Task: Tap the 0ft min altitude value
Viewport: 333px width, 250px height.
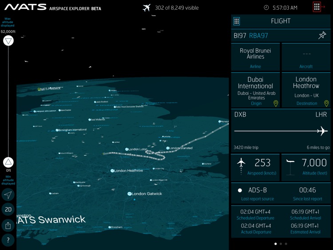Action: pyautogui.click(x=8, y=170)
